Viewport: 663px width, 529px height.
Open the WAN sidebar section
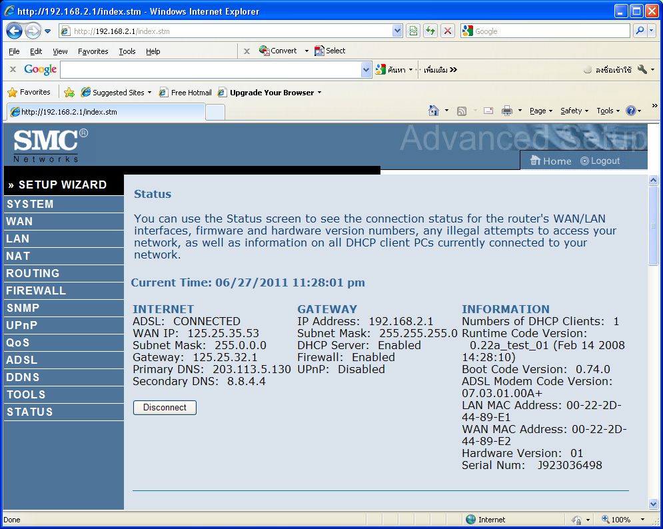click(63, 221)
